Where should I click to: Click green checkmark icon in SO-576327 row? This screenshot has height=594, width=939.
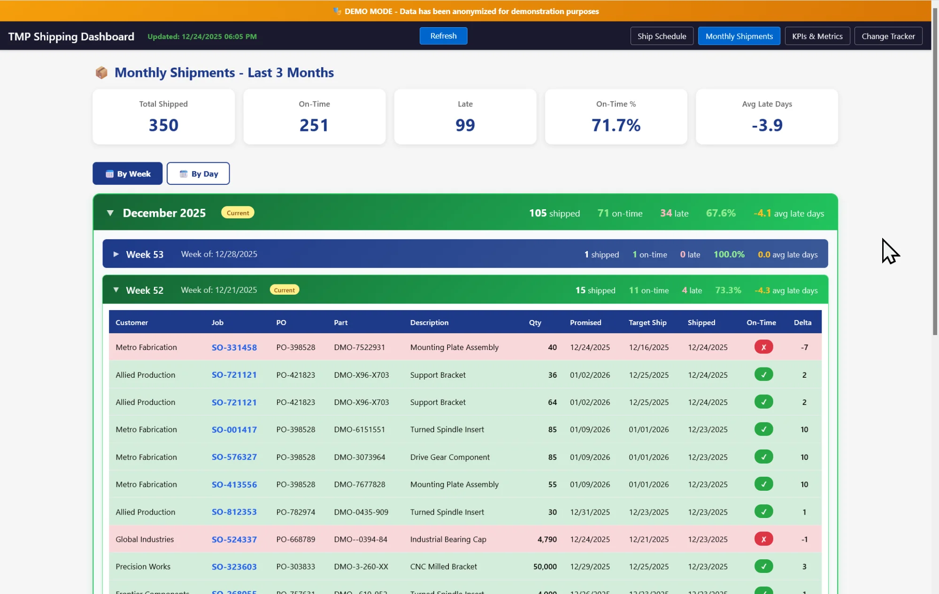763,457
